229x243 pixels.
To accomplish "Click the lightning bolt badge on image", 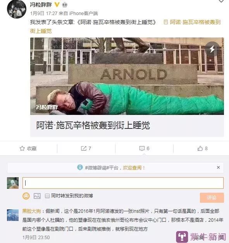I will (212, 49).
